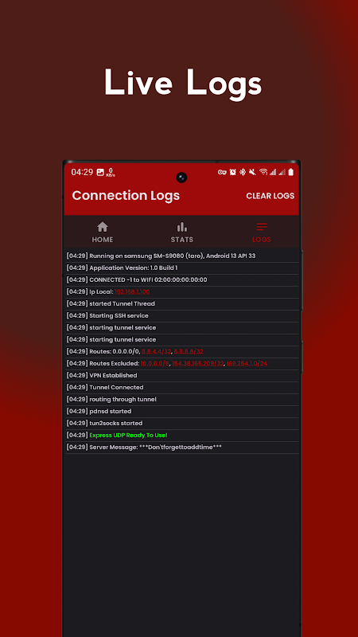Tap the Connection Logs title
The width and height of the screenshot is (358, 637).
coord(126,195)
